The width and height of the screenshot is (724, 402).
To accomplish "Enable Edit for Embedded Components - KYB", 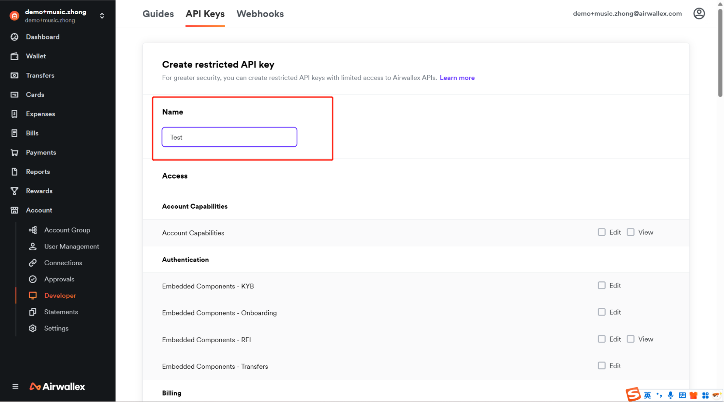I will pyautogui.click(x=602, y=285).
